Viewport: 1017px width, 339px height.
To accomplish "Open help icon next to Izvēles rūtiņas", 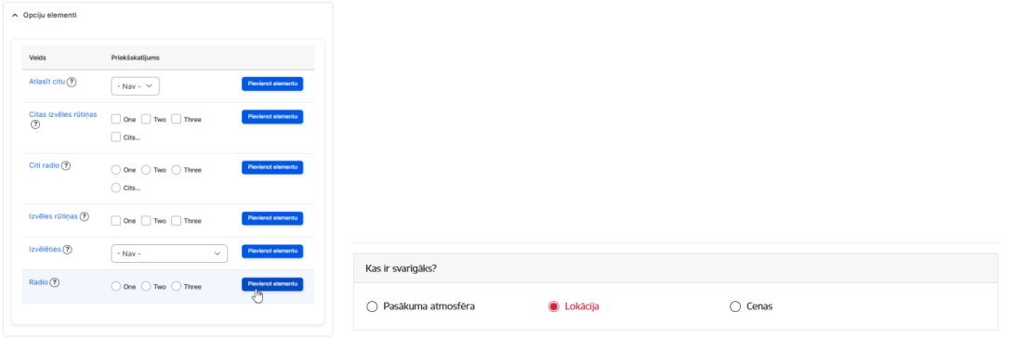I will tap(85, 216).
